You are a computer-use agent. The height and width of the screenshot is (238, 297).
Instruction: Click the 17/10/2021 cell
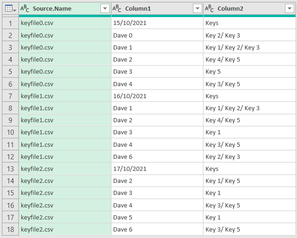click(157, 169)
